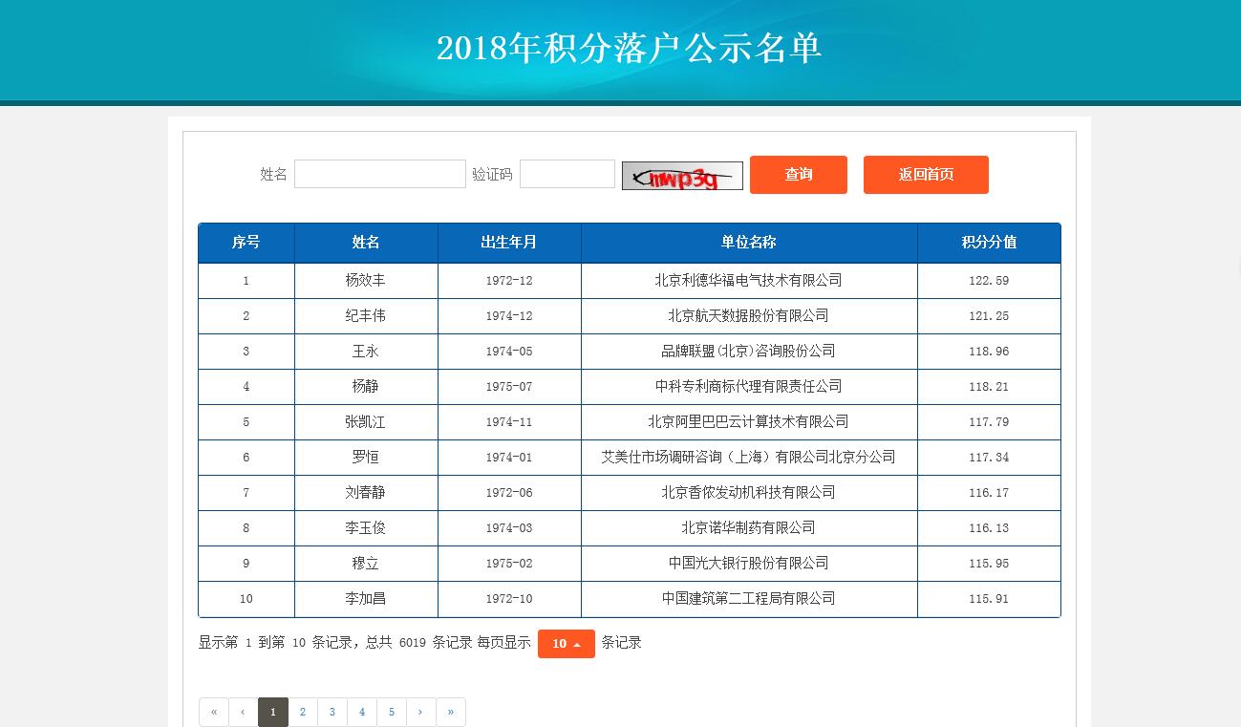Click the 返回首页 button

pos(926,175)
